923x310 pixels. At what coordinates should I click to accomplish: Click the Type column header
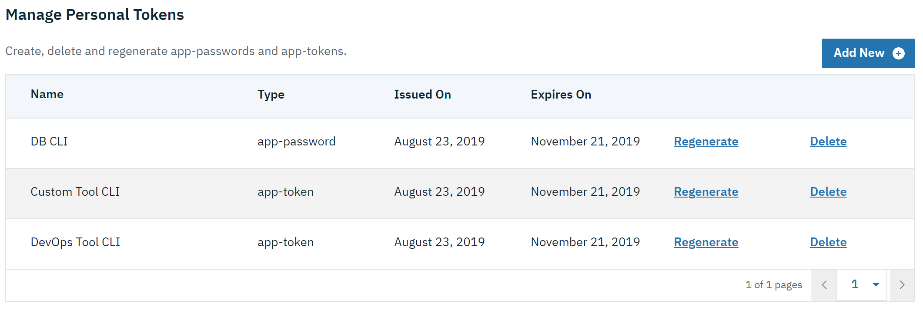tap(271, 95)
